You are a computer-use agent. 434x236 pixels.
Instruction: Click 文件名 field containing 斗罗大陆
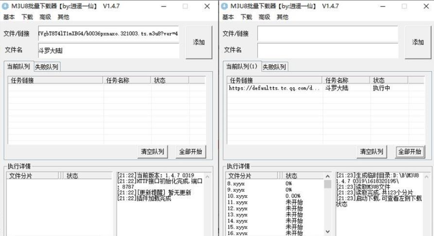point(108,50)
